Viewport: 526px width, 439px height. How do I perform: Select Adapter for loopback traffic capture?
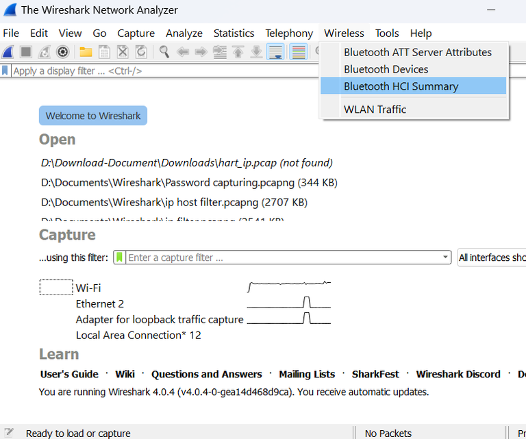tap(160, 319)
